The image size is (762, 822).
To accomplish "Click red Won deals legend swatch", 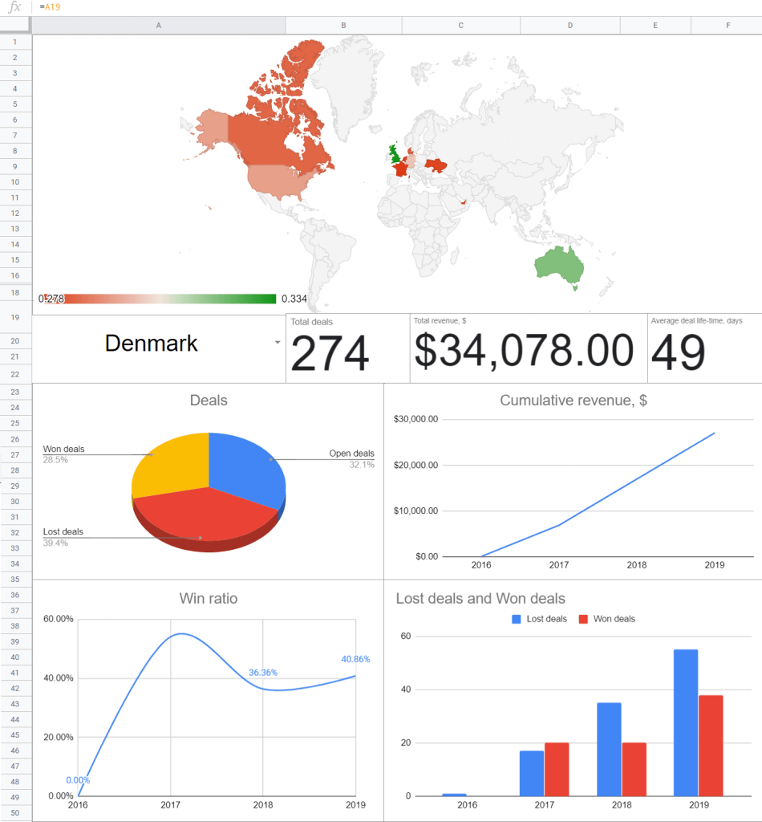I will (583, 619).
